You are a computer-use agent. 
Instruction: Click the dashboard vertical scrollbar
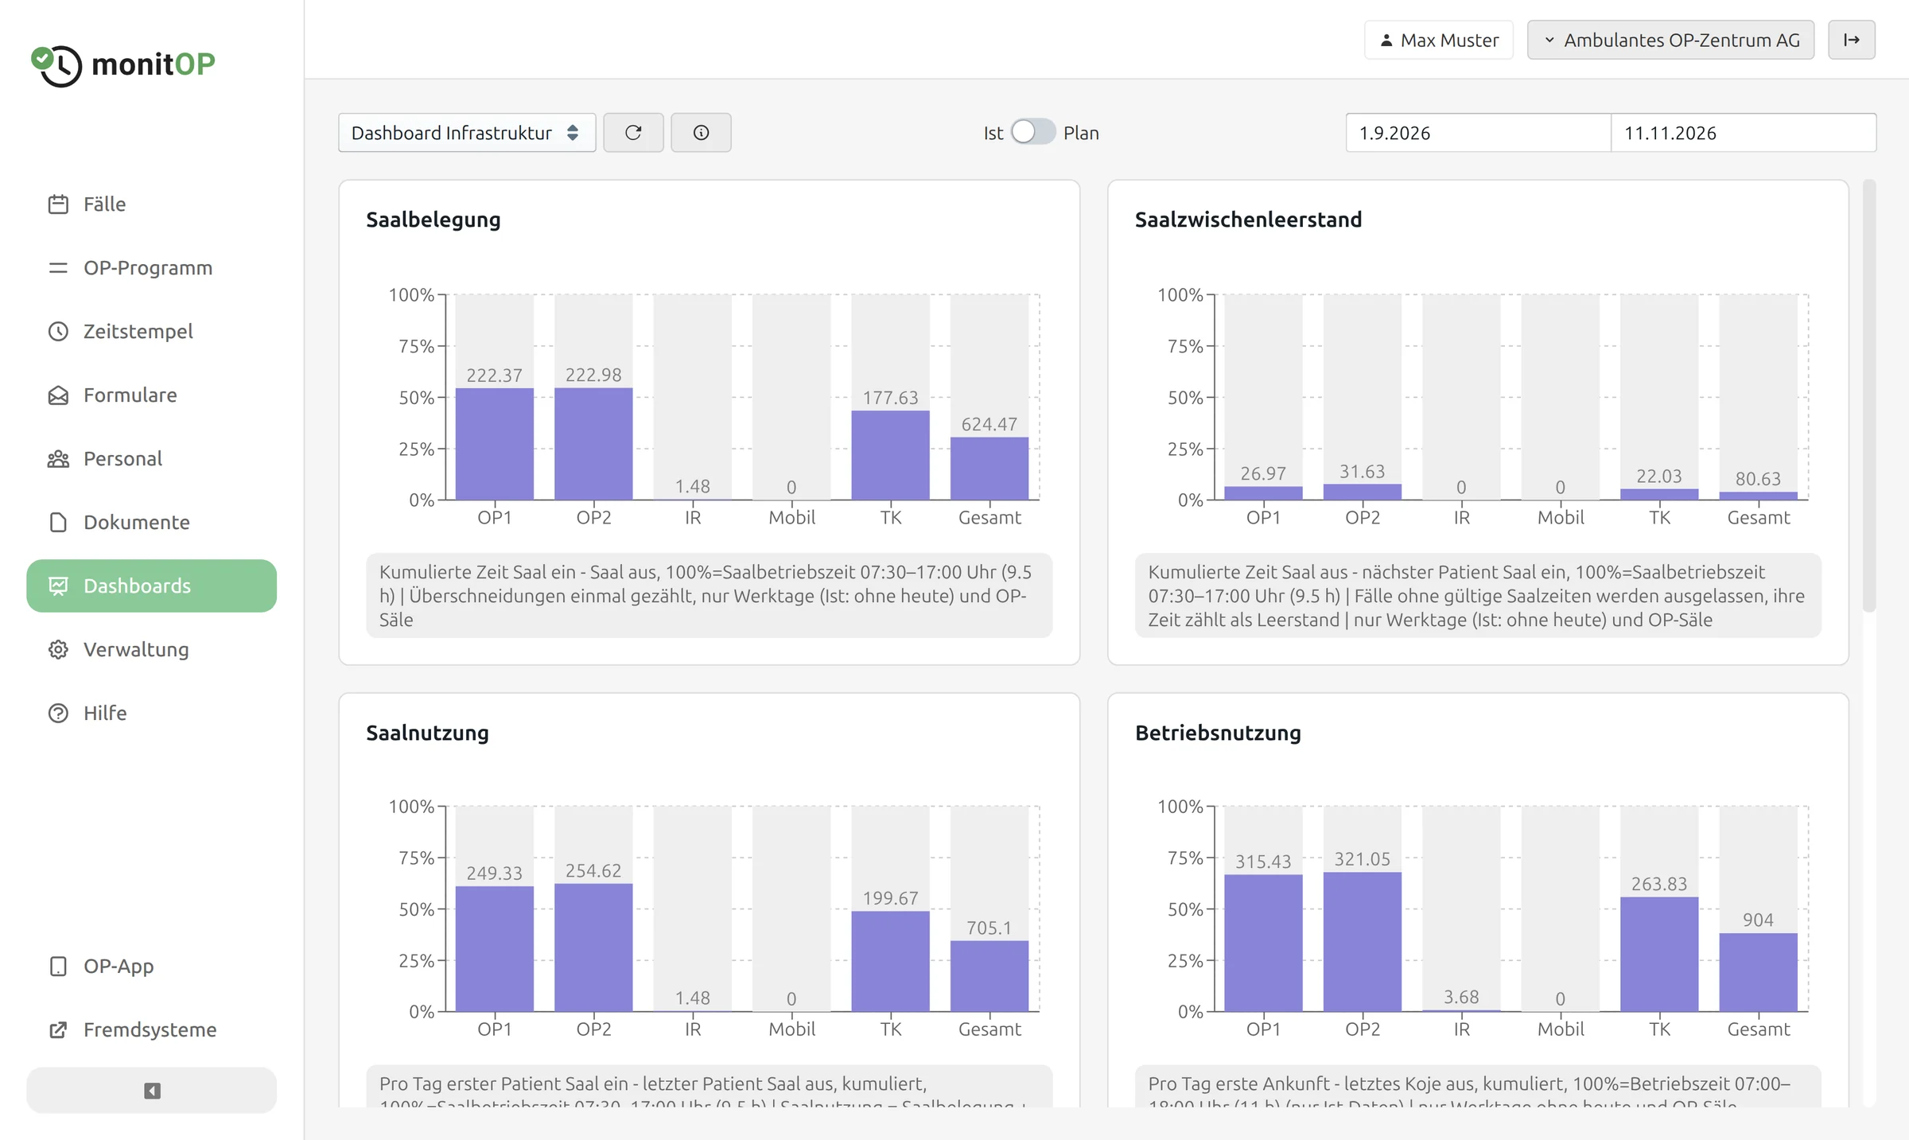click(x=1869, y=396)
